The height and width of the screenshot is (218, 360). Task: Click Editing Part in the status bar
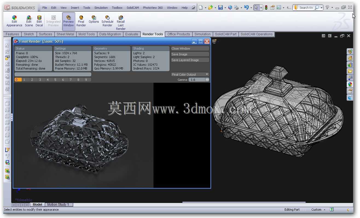(292, 210)
